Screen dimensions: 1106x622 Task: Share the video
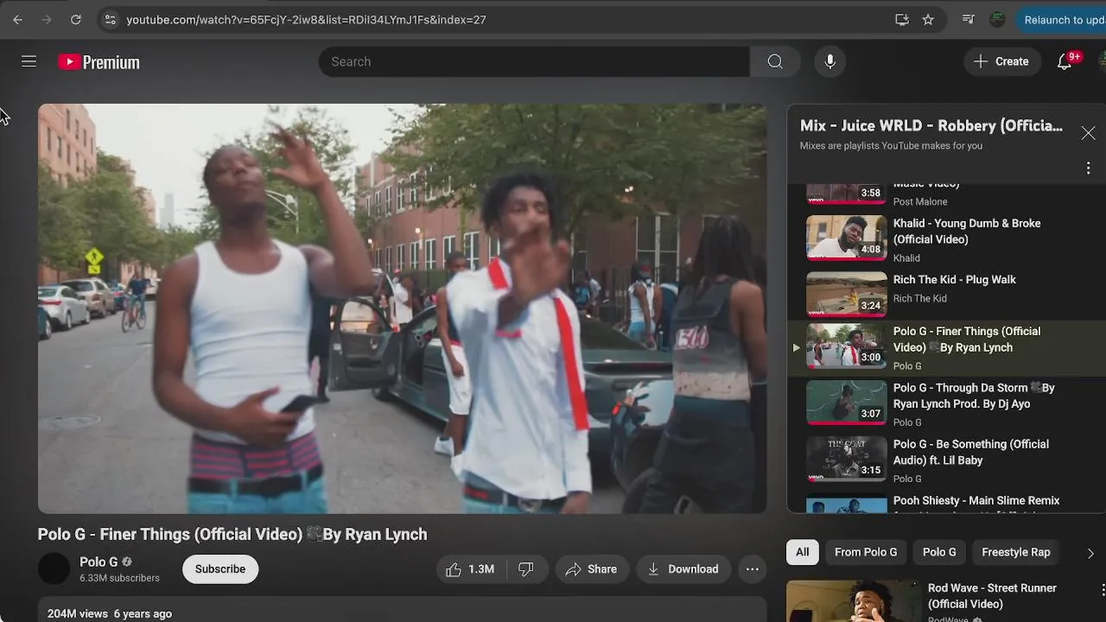pos(591,568)
